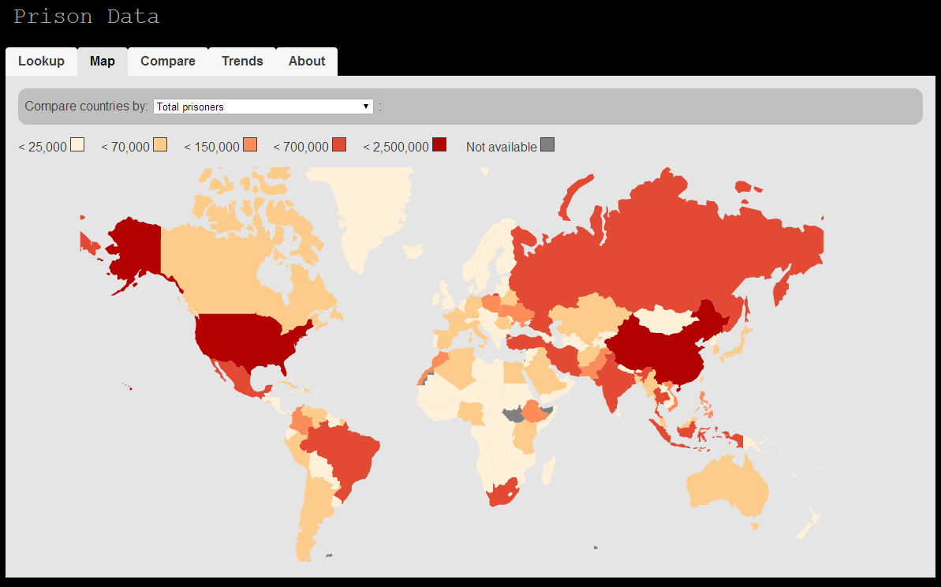Click Japan on the map
The height and width of the screenshot is (587, 941).
(735, 348)
